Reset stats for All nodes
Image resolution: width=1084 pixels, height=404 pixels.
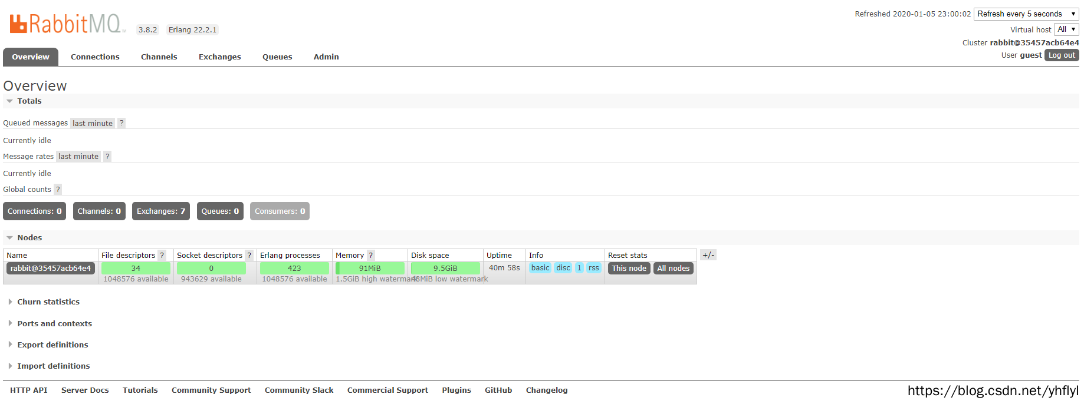pyautogui.click(x=674, y=268)
